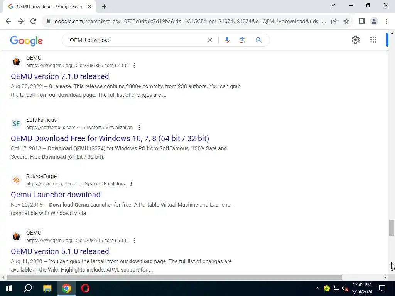The width and height of the screenshot is (395, 296).
Task: Open the Google apps grid
Action: click(373, 40)
